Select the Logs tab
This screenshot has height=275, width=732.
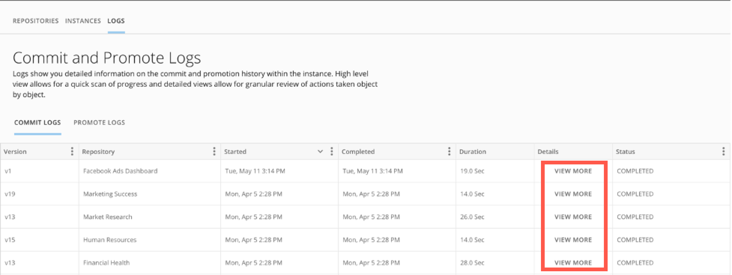point(116,21)
